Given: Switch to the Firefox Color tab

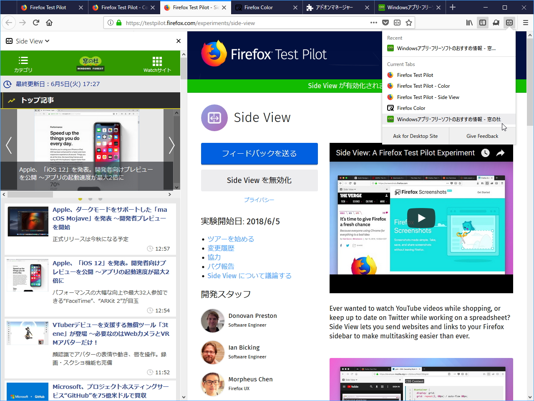Looking at the screenshot, I should (x=257, y=7).
